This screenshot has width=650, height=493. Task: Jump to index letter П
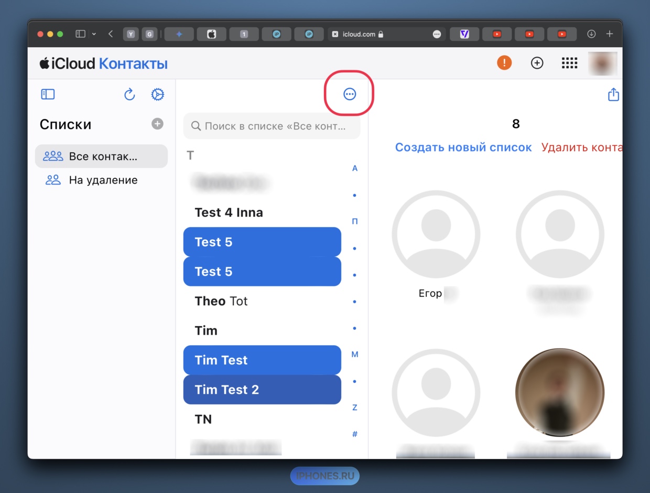coord(355,221)
